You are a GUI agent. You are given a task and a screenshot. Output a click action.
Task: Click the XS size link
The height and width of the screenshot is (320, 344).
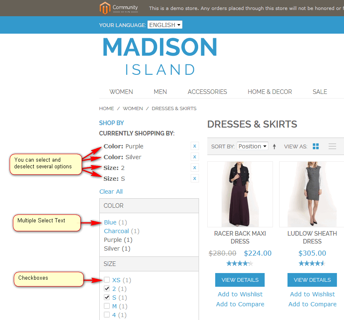coord(116,280)
